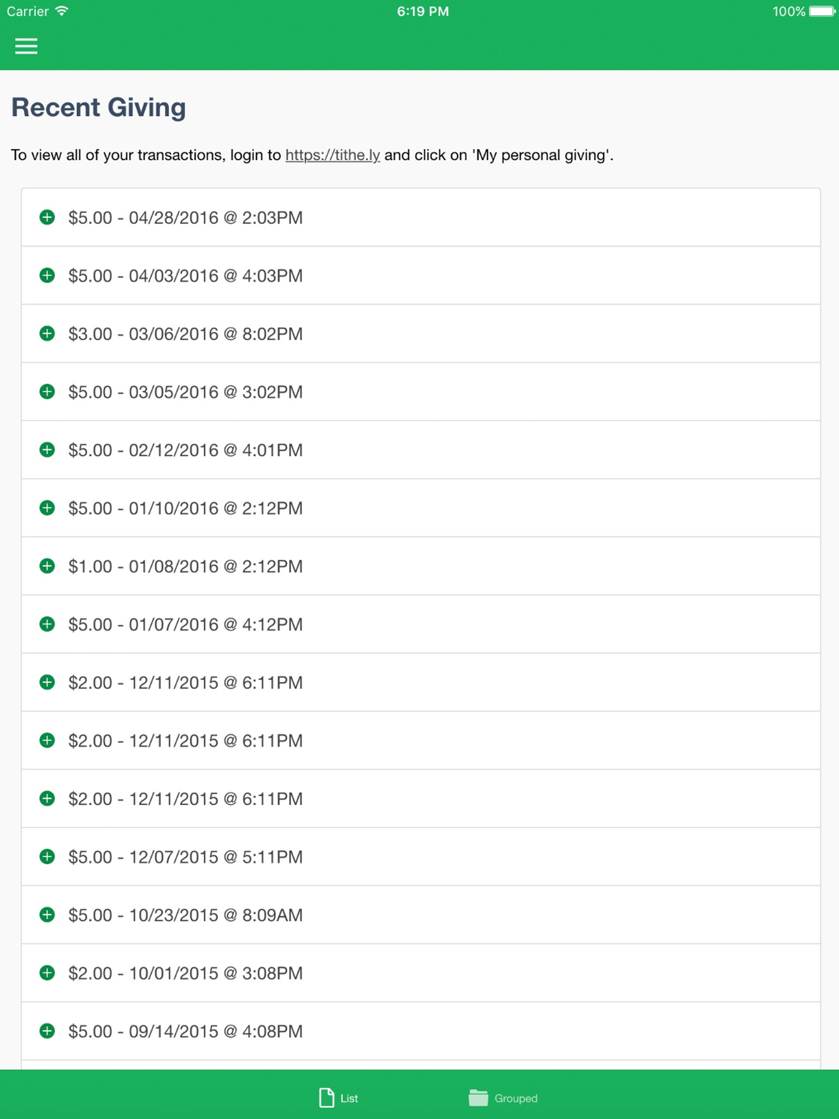Click the List document icon
839x1119 pixels.
327,1098
